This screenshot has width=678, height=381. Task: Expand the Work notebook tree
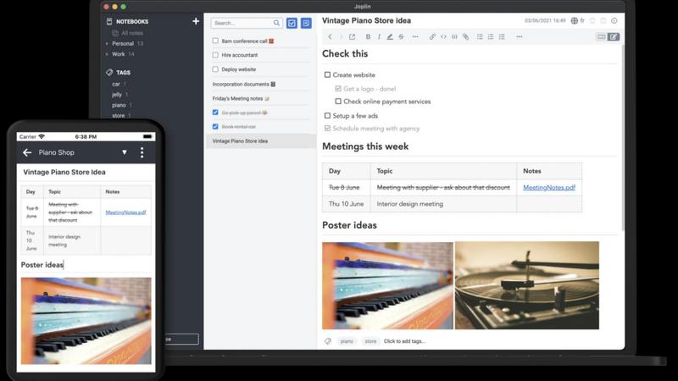106,54
